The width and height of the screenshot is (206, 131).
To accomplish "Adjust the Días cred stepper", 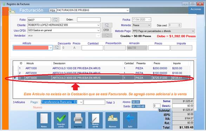I will (x=179, y=25).
